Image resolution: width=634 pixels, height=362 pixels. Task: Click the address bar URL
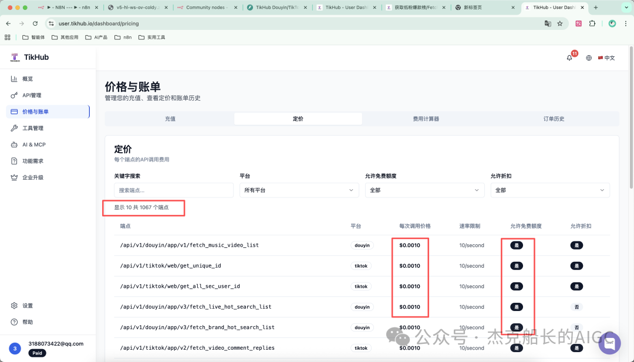click(x=99, y=23)
